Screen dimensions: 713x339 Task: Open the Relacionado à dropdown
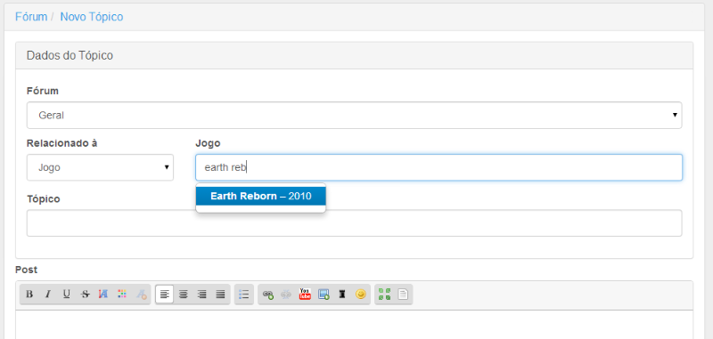coord(100,167)
